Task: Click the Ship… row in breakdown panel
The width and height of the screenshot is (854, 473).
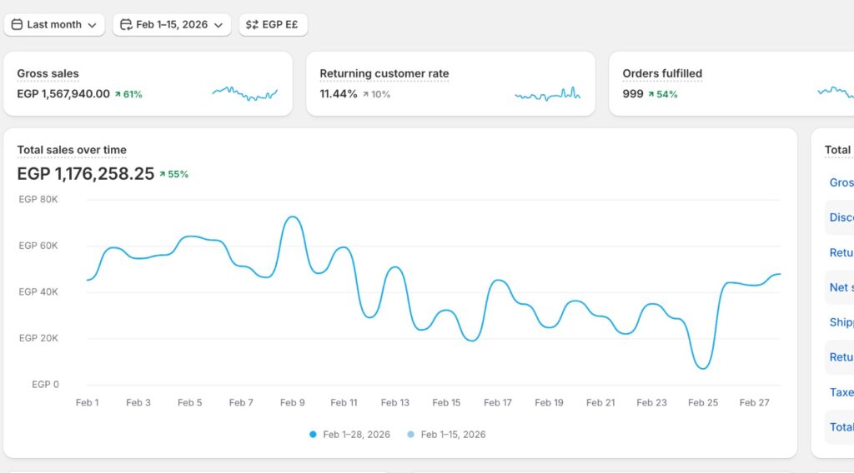Action: (839, 322)
